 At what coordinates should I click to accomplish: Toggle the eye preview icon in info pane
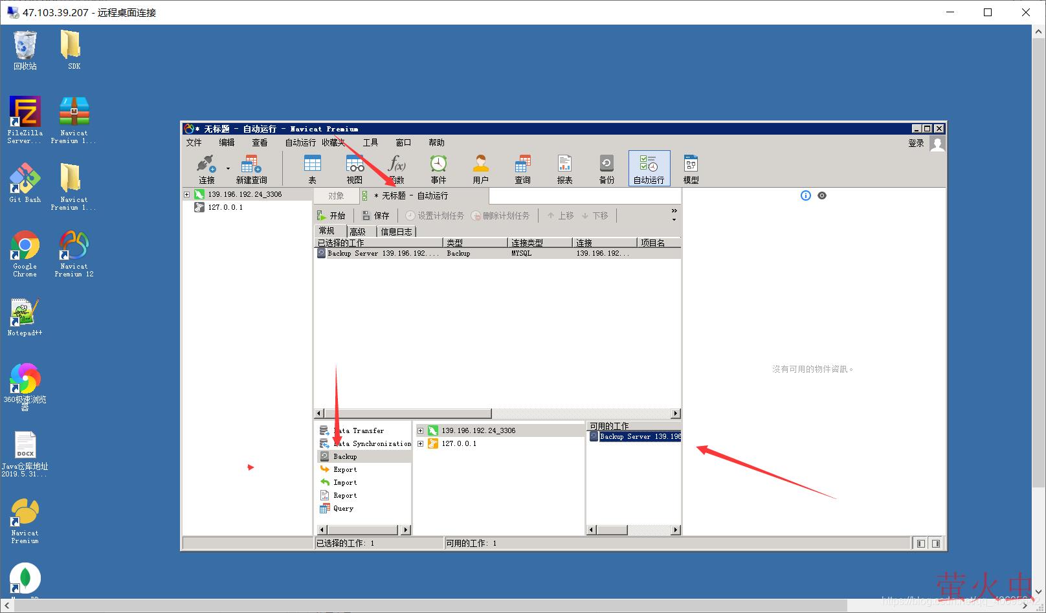coord(822,195)
